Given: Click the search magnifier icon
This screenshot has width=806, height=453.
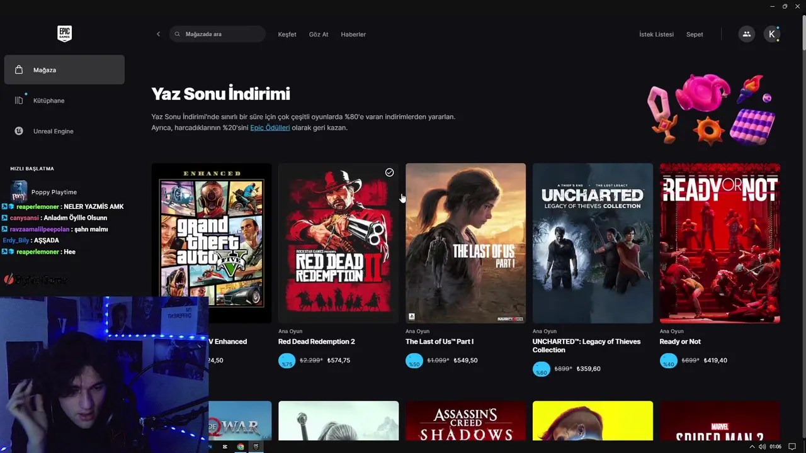Looking at the screenshot, I should [178, 34].
